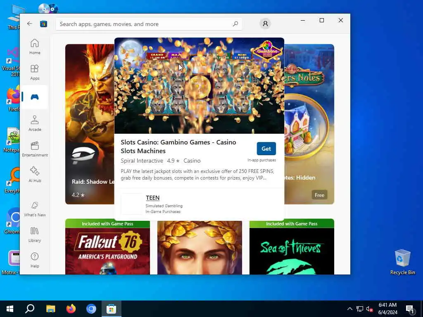Open the golden laurel portrait game tile

[x=200, y=248]
